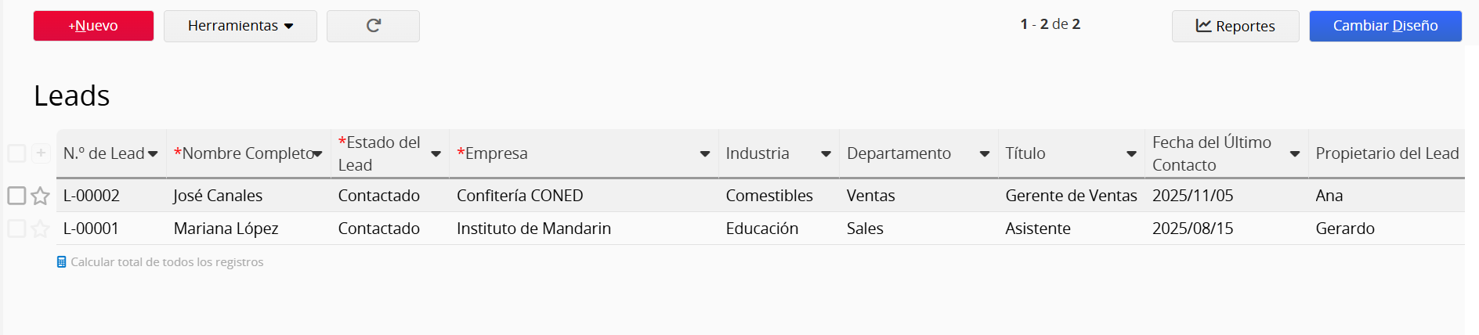Click the calculator icon below the table
Image resolution: width=1479 pixels, height=335 pixels.
[62, 262]
